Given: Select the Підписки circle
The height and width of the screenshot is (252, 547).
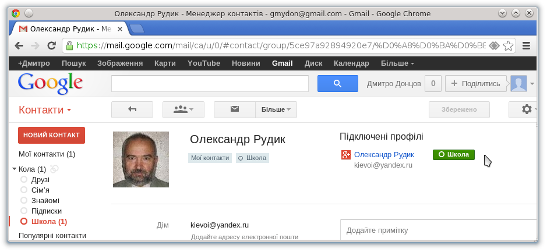Looking at the screenshot, I should tap(47, 211).
